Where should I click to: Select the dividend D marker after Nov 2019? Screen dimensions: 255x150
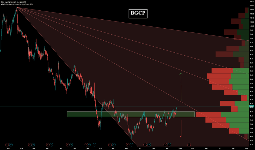[169, 145]
